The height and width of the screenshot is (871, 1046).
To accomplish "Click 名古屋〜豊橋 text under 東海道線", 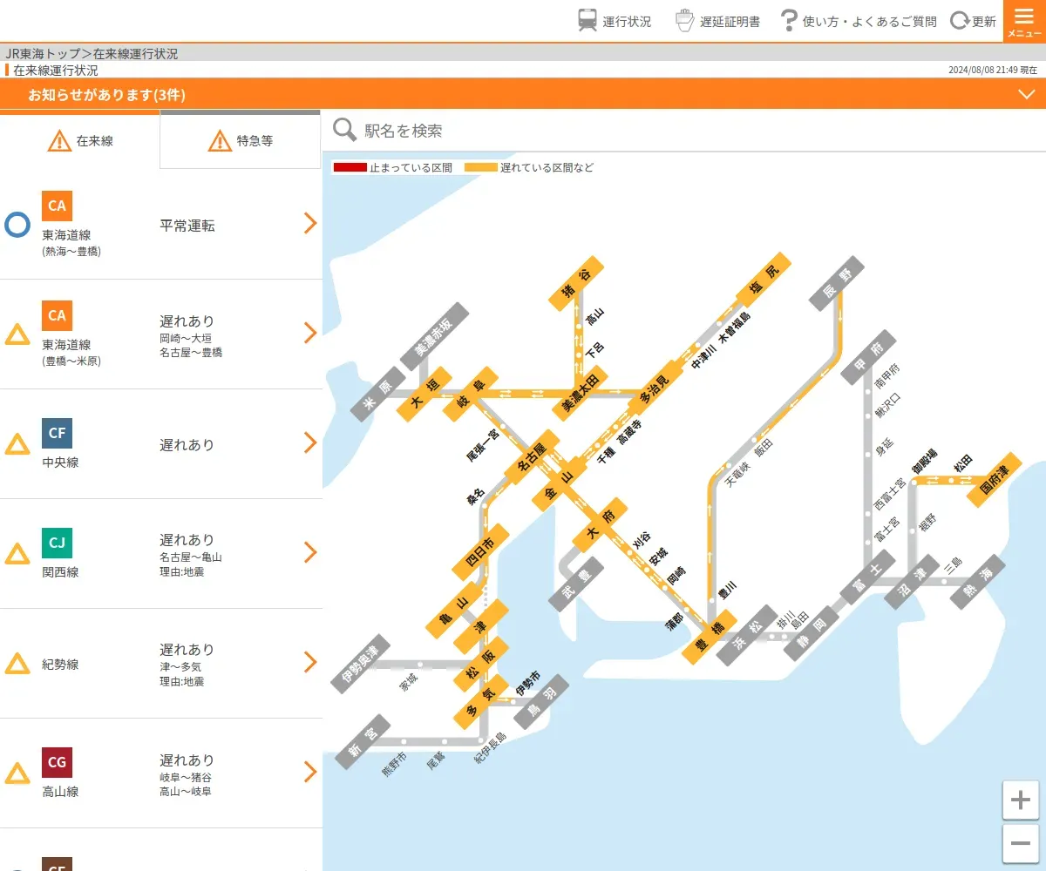I will 191,352.
